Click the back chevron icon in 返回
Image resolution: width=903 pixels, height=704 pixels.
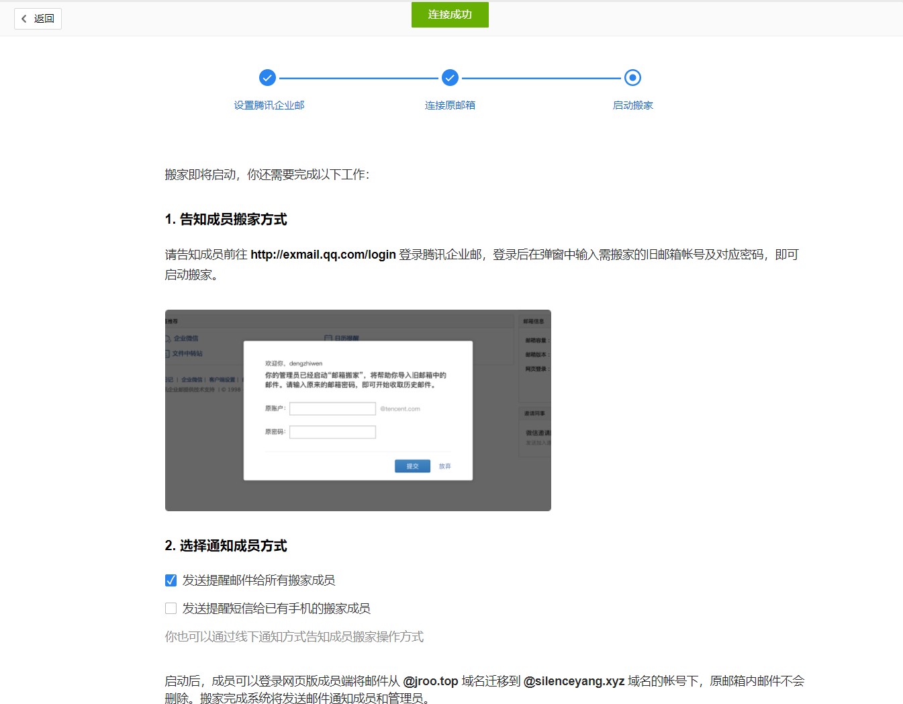click(24, 19)
